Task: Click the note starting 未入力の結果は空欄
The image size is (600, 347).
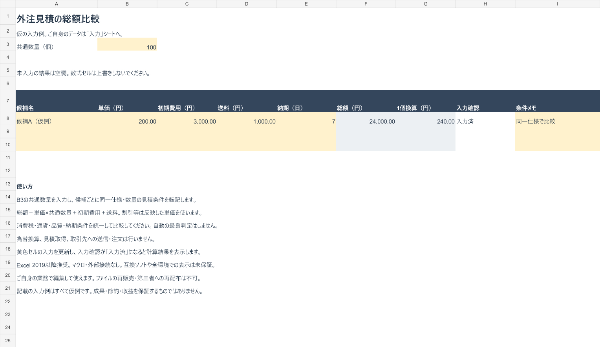Action: pyautogui.click(x=83, y=73)
